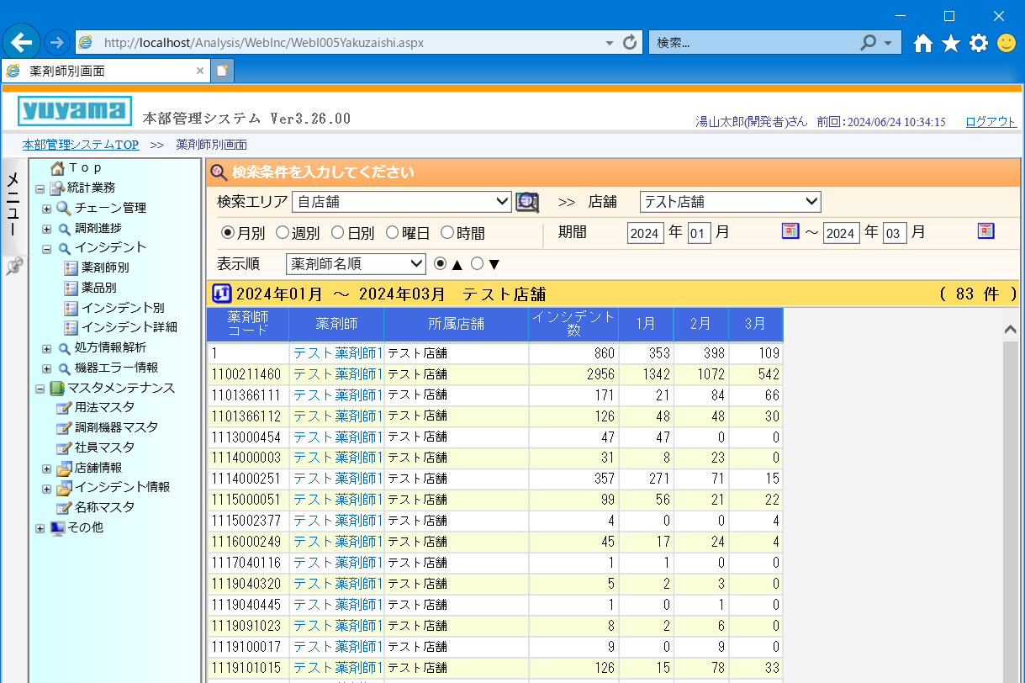Open favorites star icon

point(951,43)
